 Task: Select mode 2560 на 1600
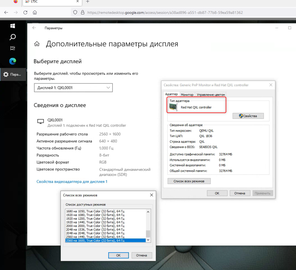click(106, 240)
